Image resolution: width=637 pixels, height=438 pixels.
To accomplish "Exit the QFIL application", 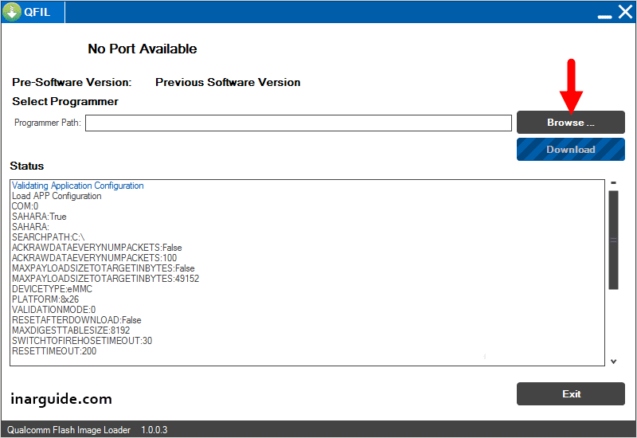I will 570,393.
